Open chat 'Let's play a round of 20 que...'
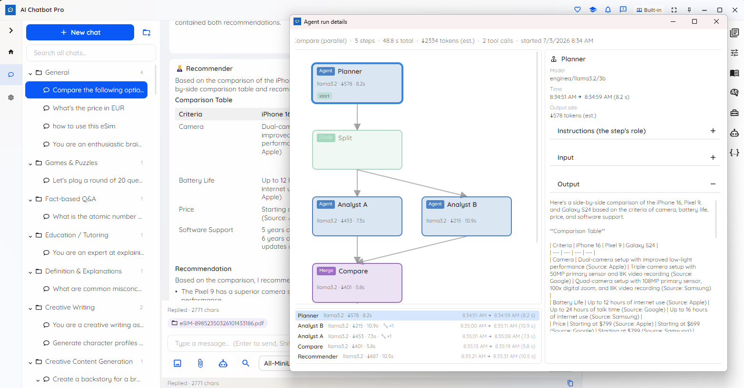 [x=86, y=180]
